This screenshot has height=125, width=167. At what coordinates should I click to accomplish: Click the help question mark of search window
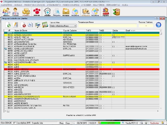pos(157,18)
